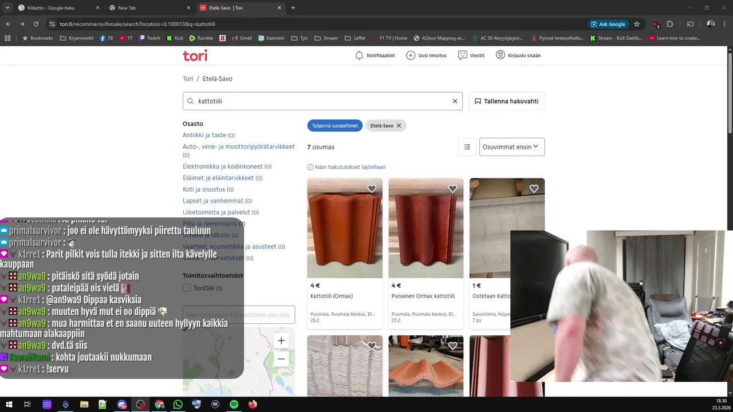Open Punainen Ormax kattotiili thumbnail
The height and width of the screenshot is (412, 733).
point(426,228)
